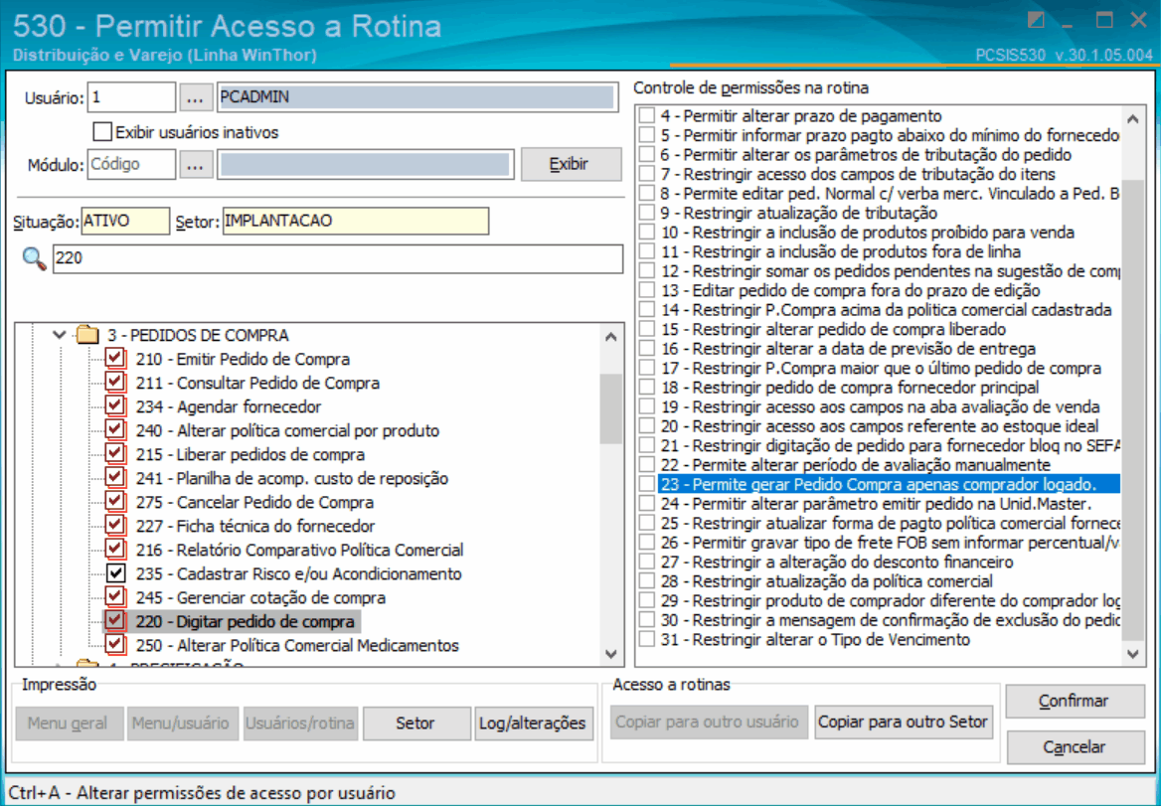Select permission 24 - Permitir alterar parâmetro emitir pedido
The width and height of the screenshot is (1161, 806).
[876, 504]
